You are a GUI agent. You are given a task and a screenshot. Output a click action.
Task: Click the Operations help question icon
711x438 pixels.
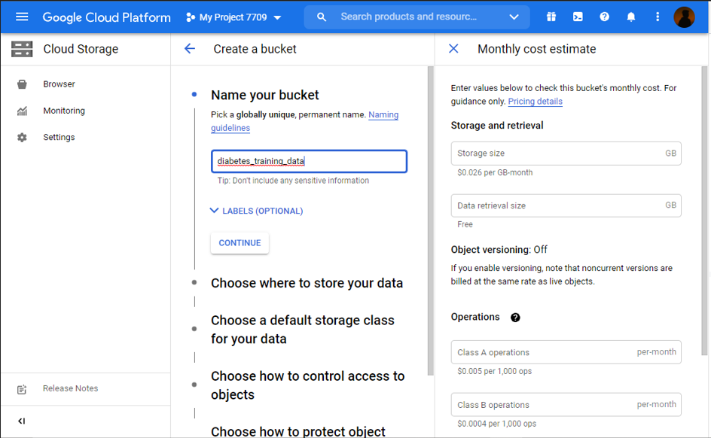pos(515,318)
